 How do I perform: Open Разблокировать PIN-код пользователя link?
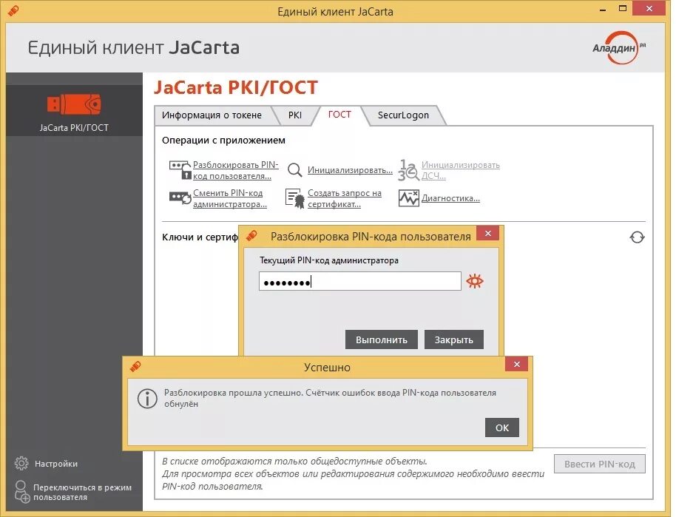[236, 170]
